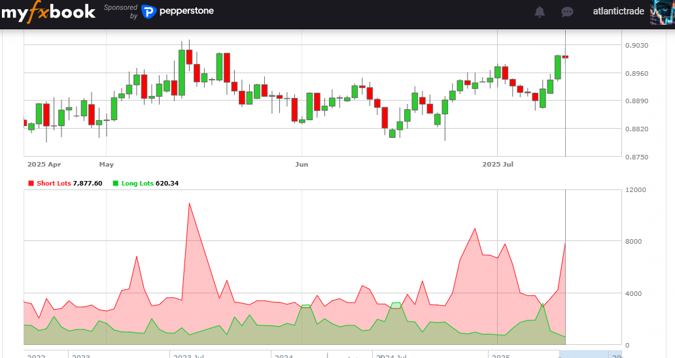675x358 pixels.
Task: Toggle the Short Lots legend series
Action: tap(65, 183)
